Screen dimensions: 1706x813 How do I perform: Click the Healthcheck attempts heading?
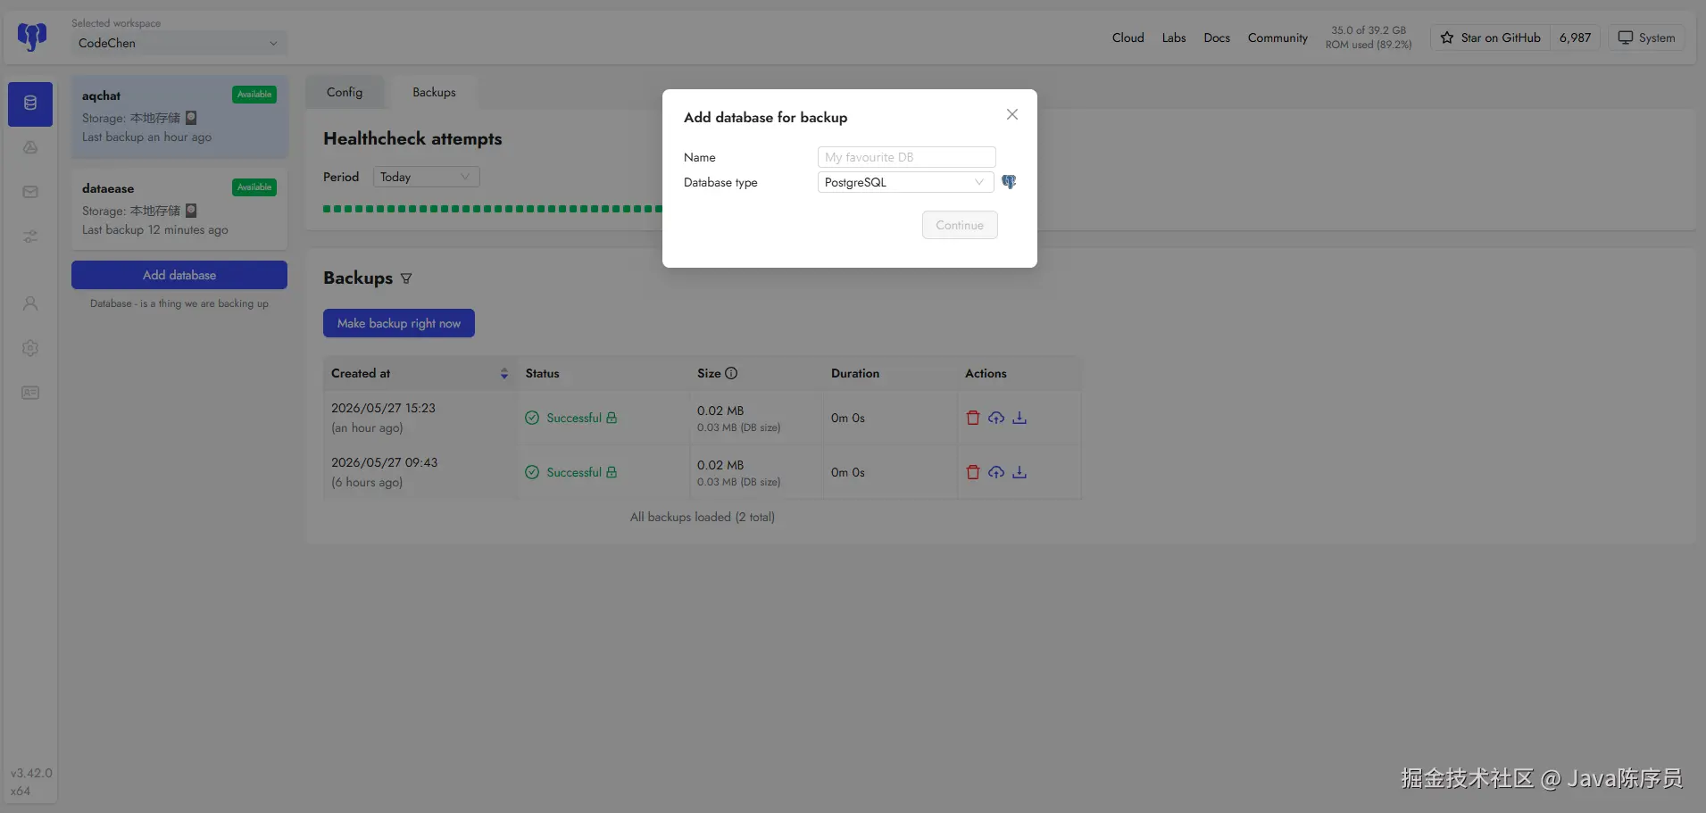(x=412, y=138)
